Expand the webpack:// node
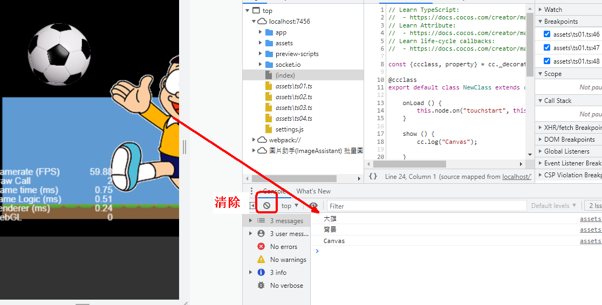Screen dimensions: 602x305 (254, 140)
